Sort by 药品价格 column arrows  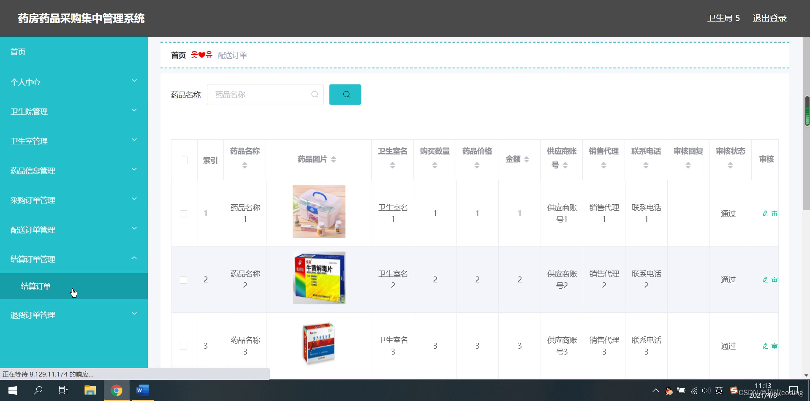coord(477,165)
